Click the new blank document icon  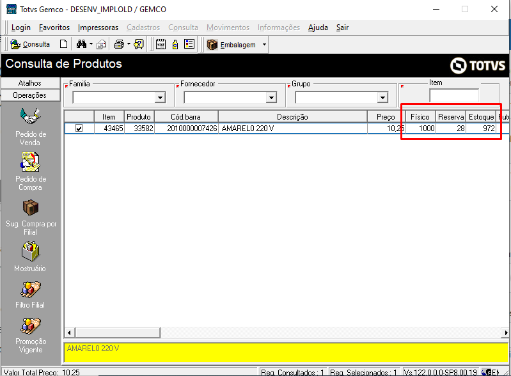click(x=63, y=44)
